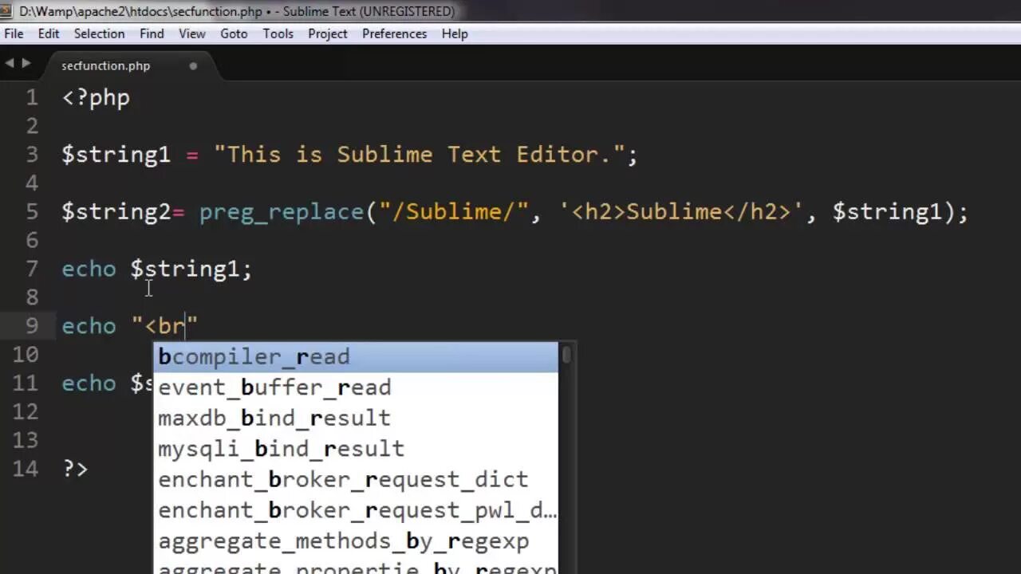This screenshot has height=574, width=1021.
Task: Click the unsaved-changes dot on secfunction.php tab
Action: pos(193,66)
